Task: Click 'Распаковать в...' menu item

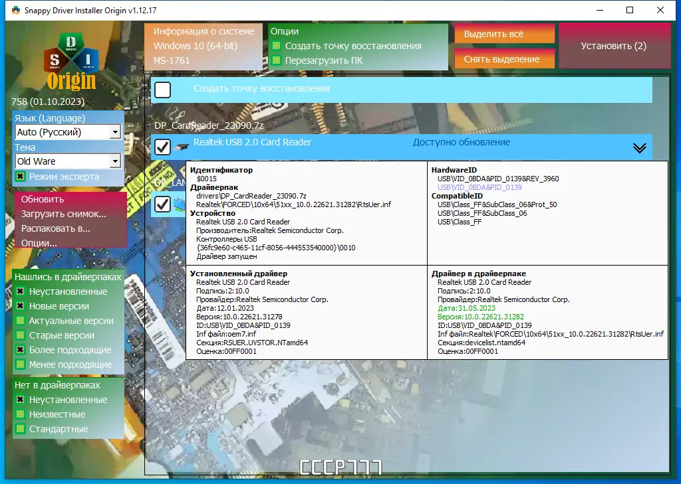Action: [x=56, y=228]
